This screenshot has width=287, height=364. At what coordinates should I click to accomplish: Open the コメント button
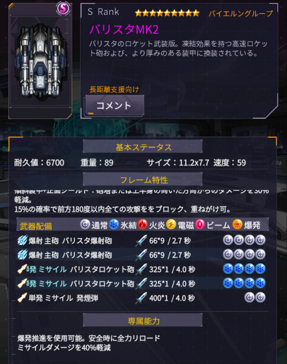coord(115,105)
